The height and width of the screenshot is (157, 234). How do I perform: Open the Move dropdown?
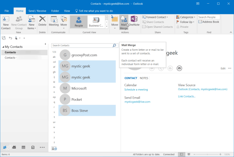[x=114, y=23]
